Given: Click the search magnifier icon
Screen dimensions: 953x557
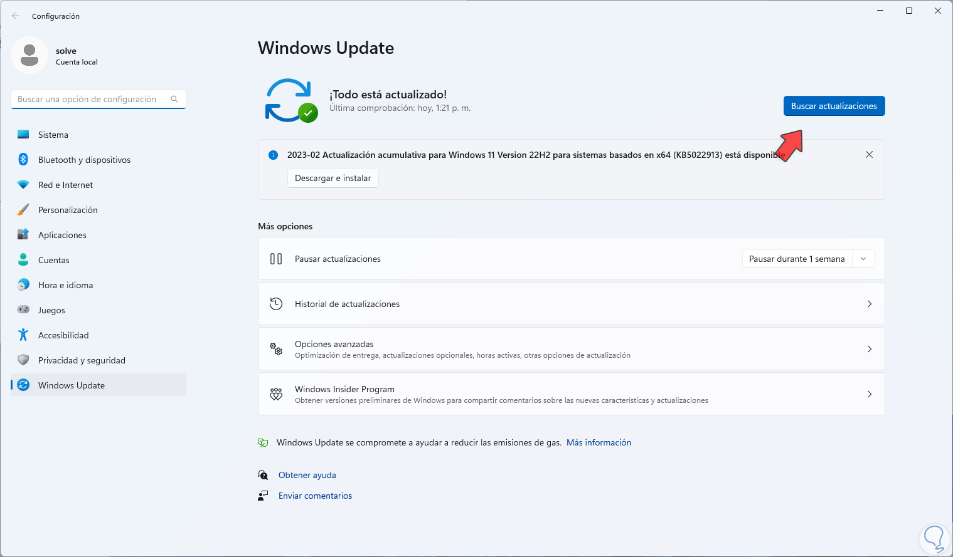Looking at the screenshot, I should pos(174,99).
